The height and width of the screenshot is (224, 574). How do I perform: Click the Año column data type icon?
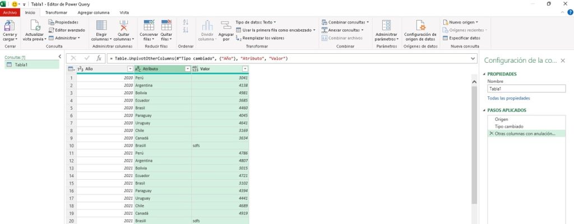[81, 69]
